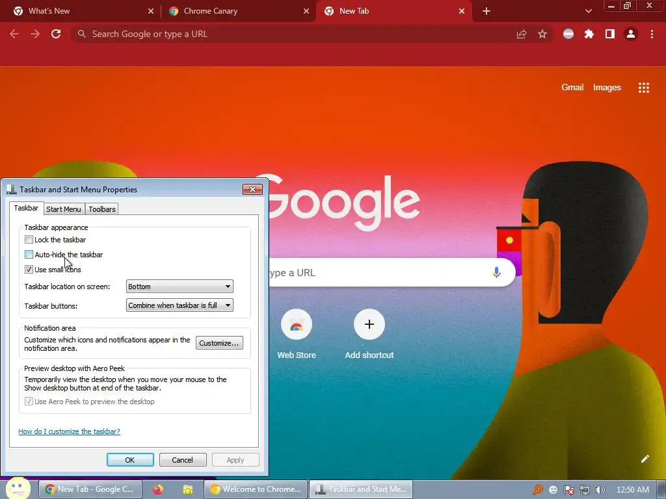This screenshot has width=666, height=499.
Task: Open the New Tab - Google Chrome taskbar button
Action: coord(90,489)
